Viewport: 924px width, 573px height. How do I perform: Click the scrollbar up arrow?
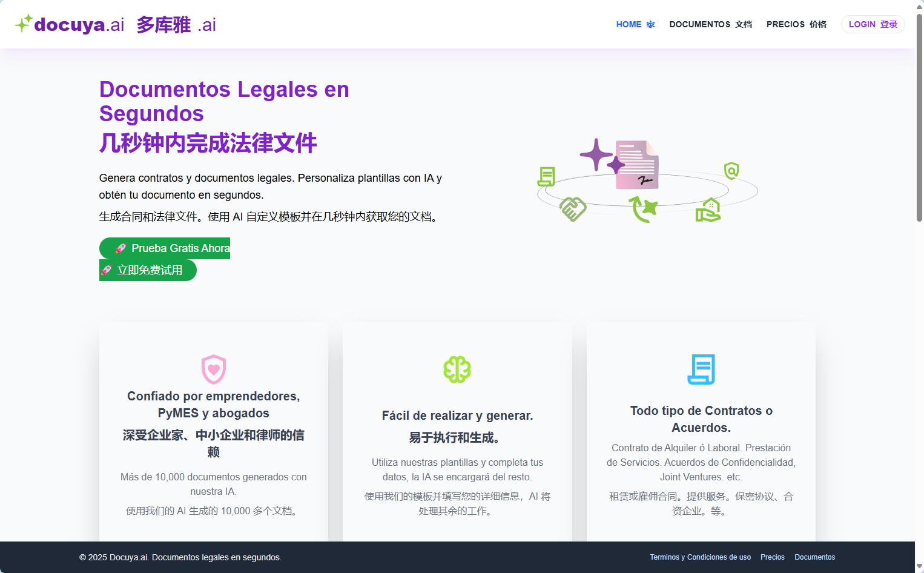[x=919, y=5]
